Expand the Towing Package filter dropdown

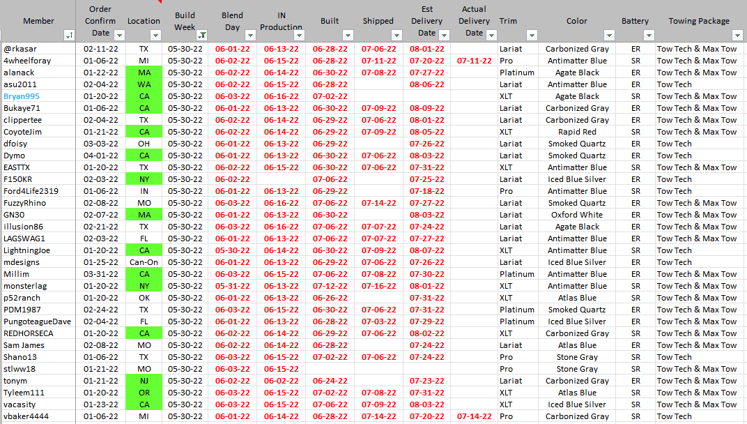pyautogui.click(x=737, y=36)
